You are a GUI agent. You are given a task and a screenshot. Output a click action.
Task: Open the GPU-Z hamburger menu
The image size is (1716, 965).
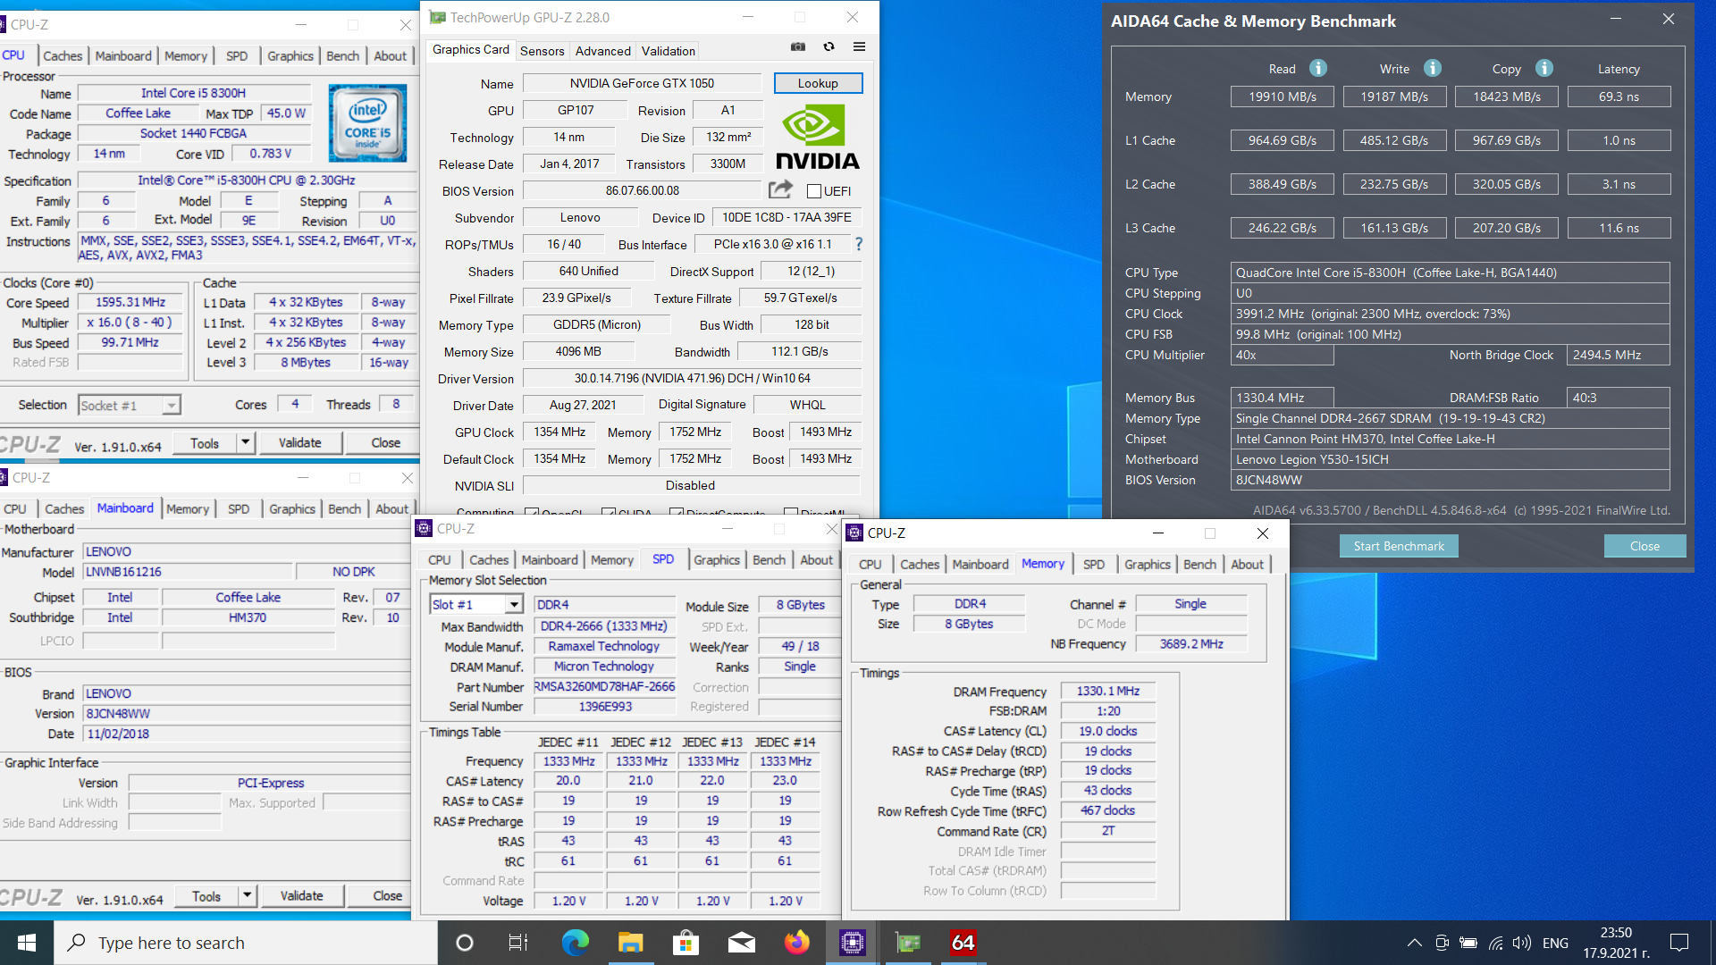(859, 47)
